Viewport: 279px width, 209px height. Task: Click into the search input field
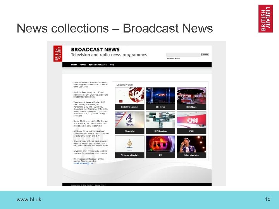(183, 55)
